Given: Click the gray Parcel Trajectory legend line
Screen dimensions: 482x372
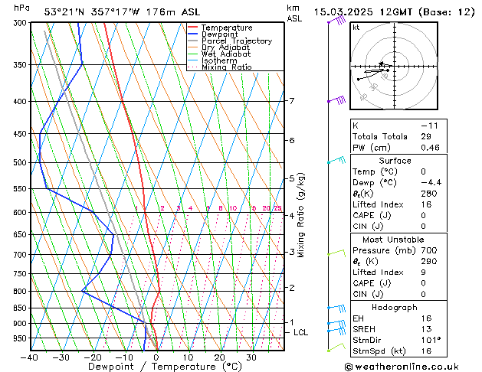Looking at the screenshot, I should pyautogui.click(x=193, y=41).
